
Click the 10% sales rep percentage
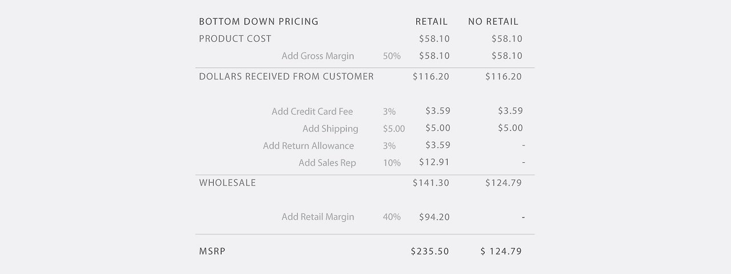392,163
